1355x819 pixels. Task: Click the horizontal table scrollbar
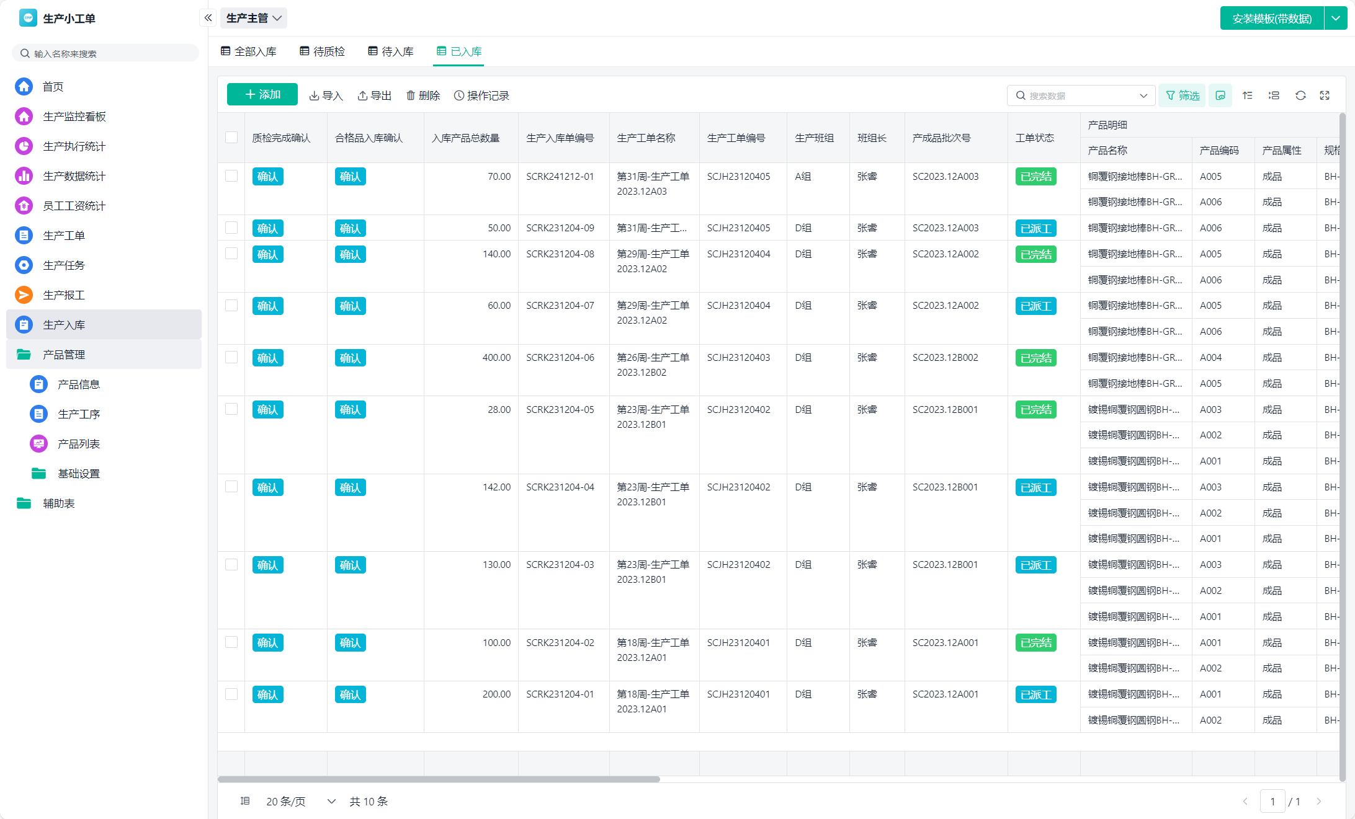pos(438,779)
